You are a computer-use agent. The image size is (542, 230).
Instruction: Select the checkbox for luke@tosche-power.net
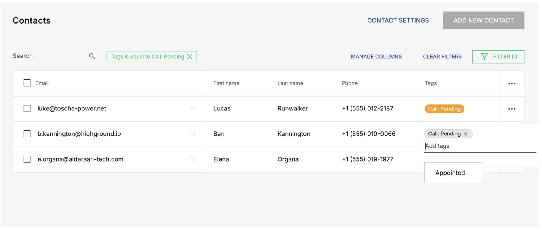(27, 108)
